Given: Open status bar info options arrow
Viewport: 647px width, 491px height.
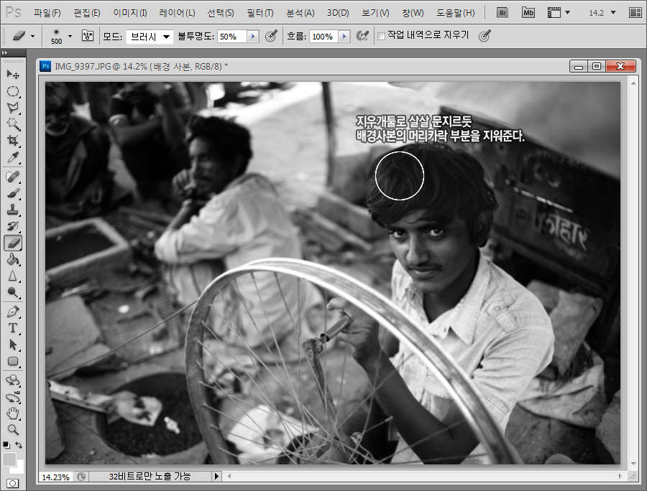Looking at the screenshot, I should 216,477.
